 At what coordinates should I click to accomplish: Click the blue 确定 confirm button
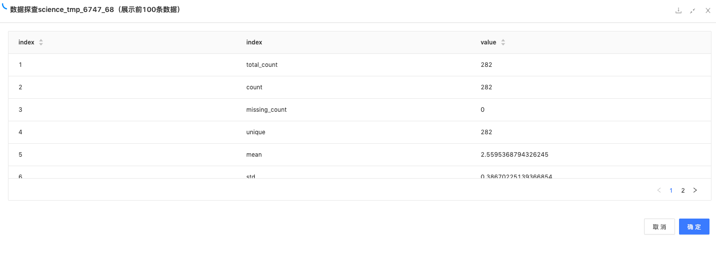(x=694, y=227)
